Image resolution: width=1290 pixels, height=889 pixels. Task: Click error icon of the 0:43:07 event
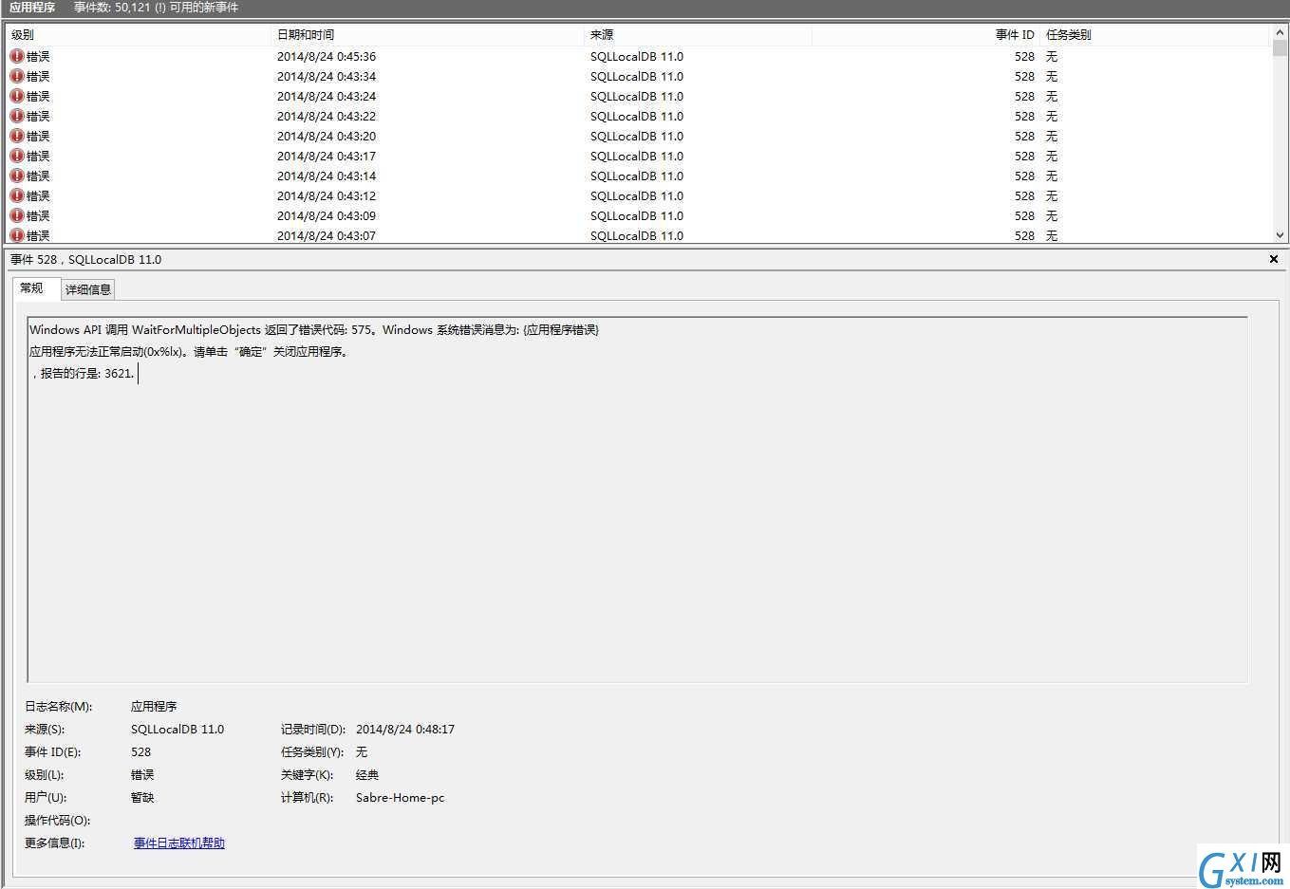click(17, 235)
